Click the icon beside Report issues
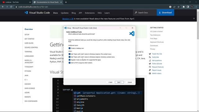The width and height of the screenshot is (199, 112). [x=150, y=70]
